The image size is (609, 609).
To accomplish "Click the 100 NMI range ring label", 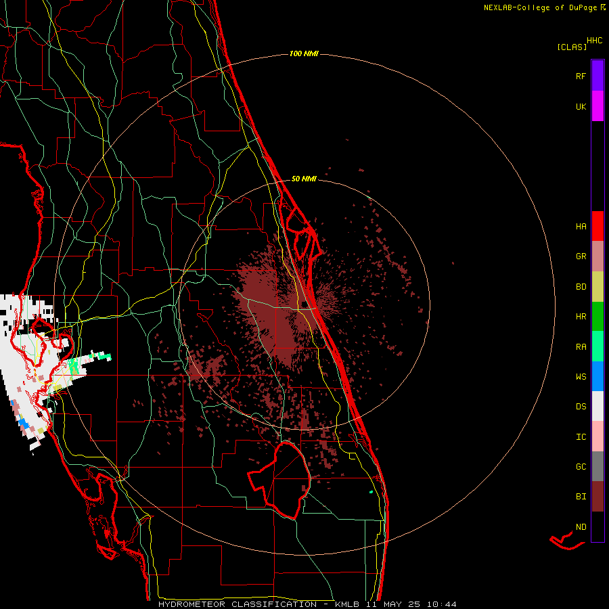I will click(x=304, y=53).
